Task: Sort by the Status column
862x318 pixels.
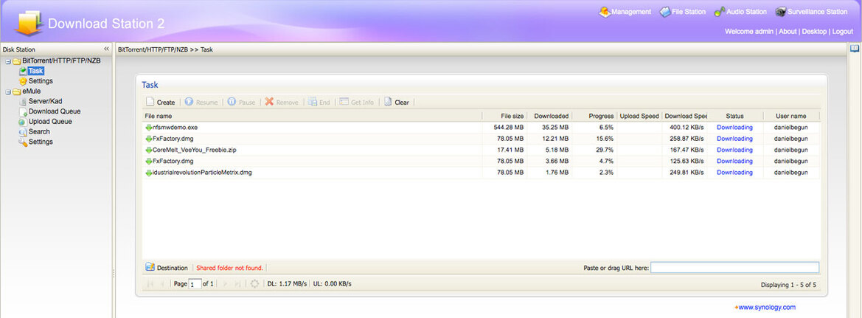Action: click(734, 116)
